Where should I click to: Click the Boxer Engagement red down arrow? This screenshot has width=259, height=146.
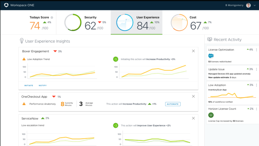(55, 51)
